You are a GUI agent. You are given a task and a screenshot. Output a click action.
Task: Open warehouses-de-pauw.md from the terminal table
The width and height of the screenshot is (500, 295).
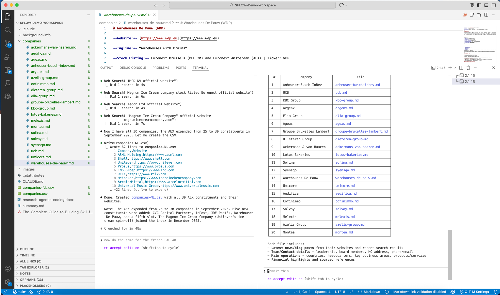click(355, 178)
